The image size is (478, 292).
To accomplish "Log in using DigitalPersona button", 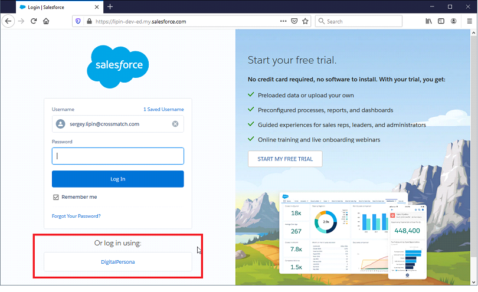I will (117, 262).
